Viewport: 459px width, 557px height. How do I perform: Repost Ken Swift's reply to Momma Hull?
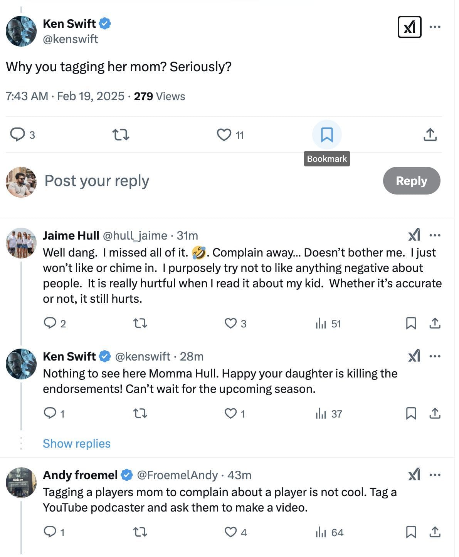(x=140, y=413)
